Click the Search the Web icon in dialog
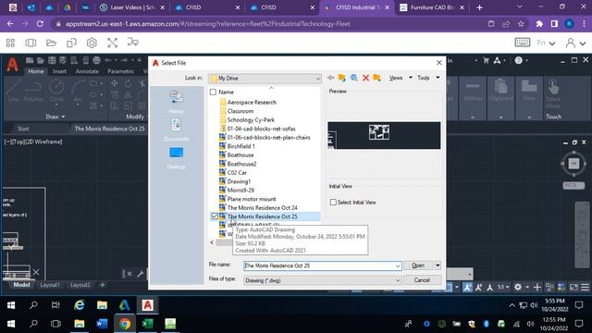The width and height of the screenshot is (592, 333). pyautogui.click(x=353, y=78)
